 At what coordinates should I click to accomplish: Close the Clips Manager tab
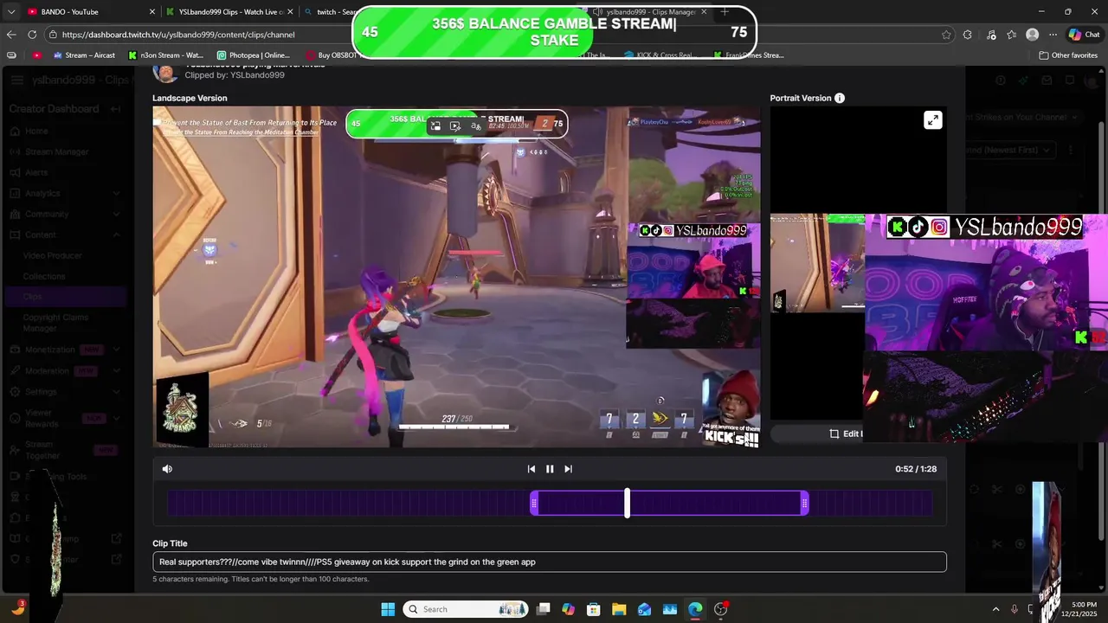(704, 12)
